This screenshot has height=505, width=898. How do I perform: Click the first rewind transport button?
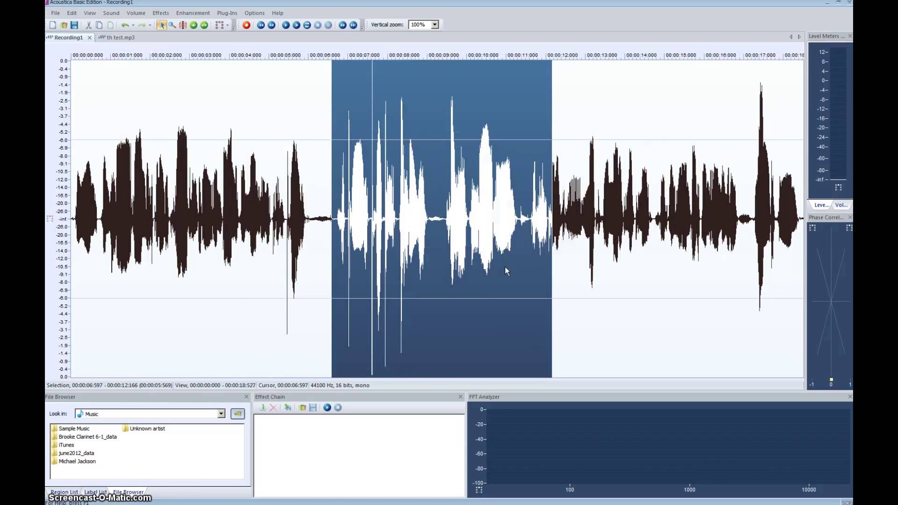tap(261, 25)
